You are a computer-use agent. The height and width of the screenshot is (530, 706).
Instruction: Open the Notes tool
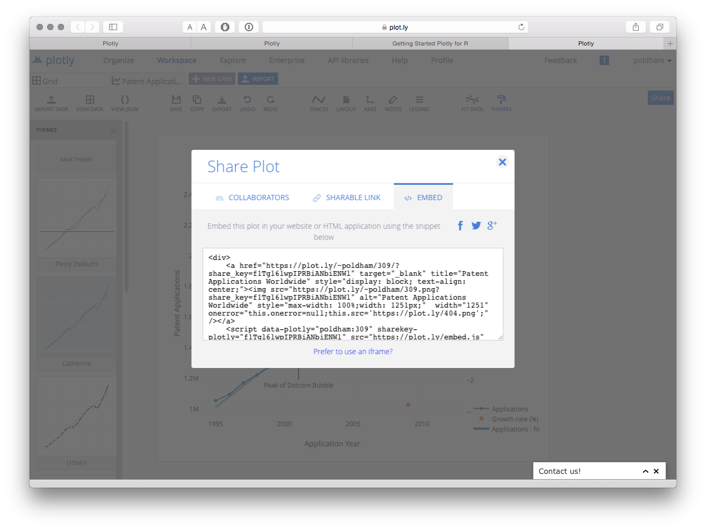[x=393, y=103]
